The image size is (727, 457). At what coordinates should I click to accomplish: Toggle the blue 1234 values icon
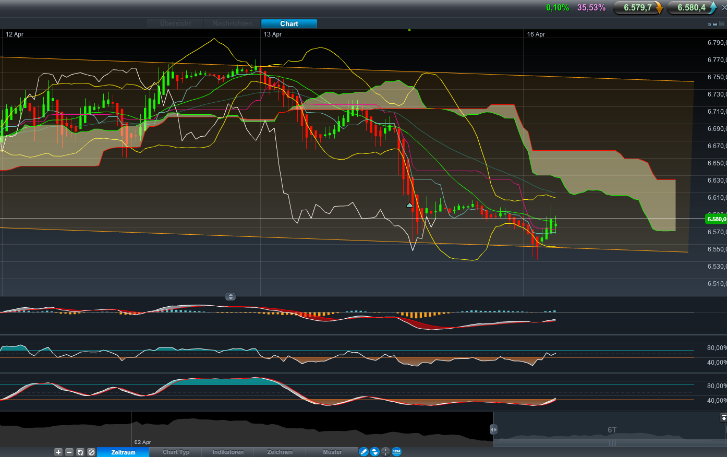[x=396, y=452]
